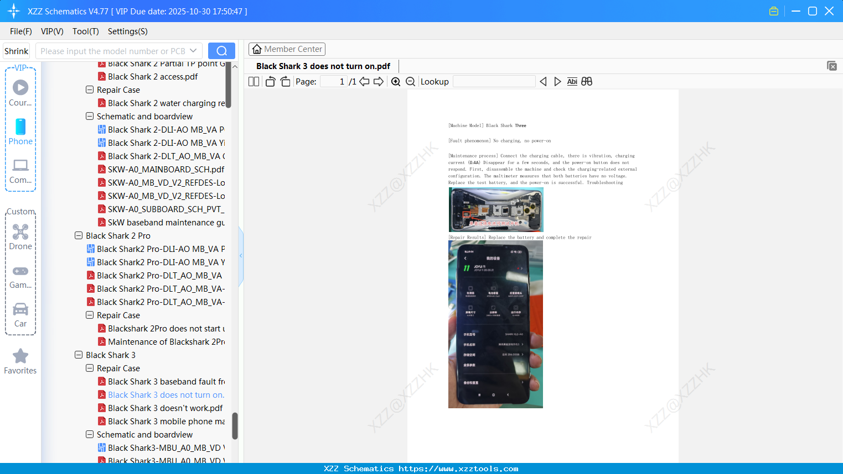Click the XZZ logo in the title bar
Screen dimensions: 843x474
tap(14, 11)
